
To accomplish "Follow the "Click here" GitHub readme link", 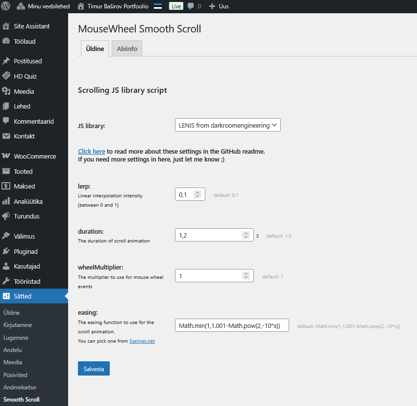I will 91,152.
